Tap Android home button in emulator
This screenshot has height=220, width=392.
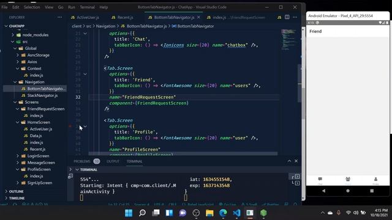[348, 191]
